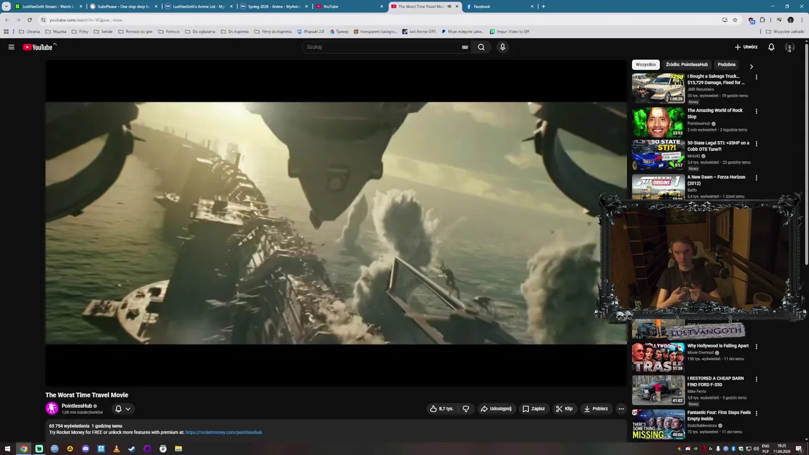Open options for I Bought a Salvage Truck video
This screenshot has width=809, height=455.
click(x=756, y=77)
